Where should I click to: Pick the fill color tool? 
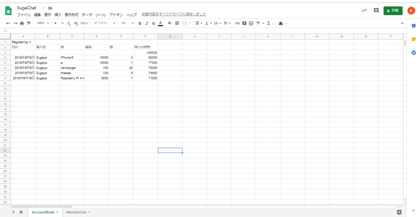coord(170,23)
